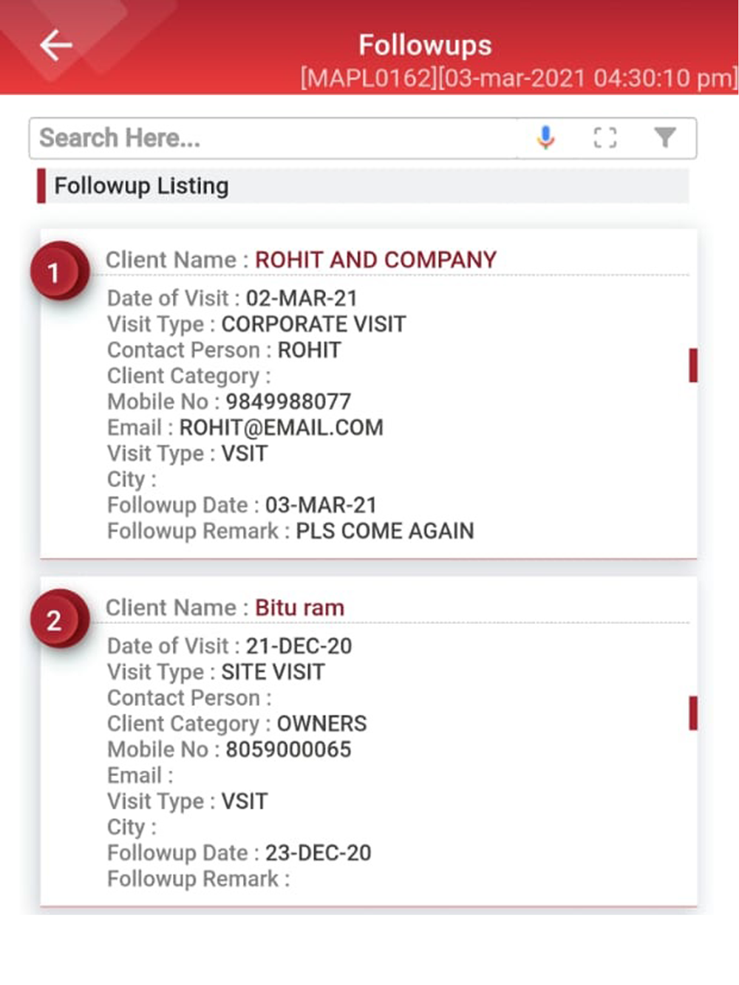Tap mobile number 8059000065
The height and width of the screenshot is (985, 739).
288,749
